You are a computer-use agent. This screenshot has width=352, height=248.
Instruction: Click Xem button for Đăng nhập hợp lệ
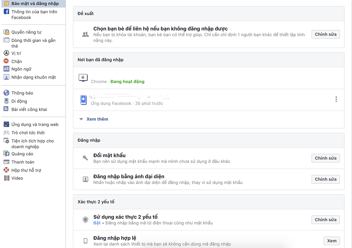coord(331,241)
